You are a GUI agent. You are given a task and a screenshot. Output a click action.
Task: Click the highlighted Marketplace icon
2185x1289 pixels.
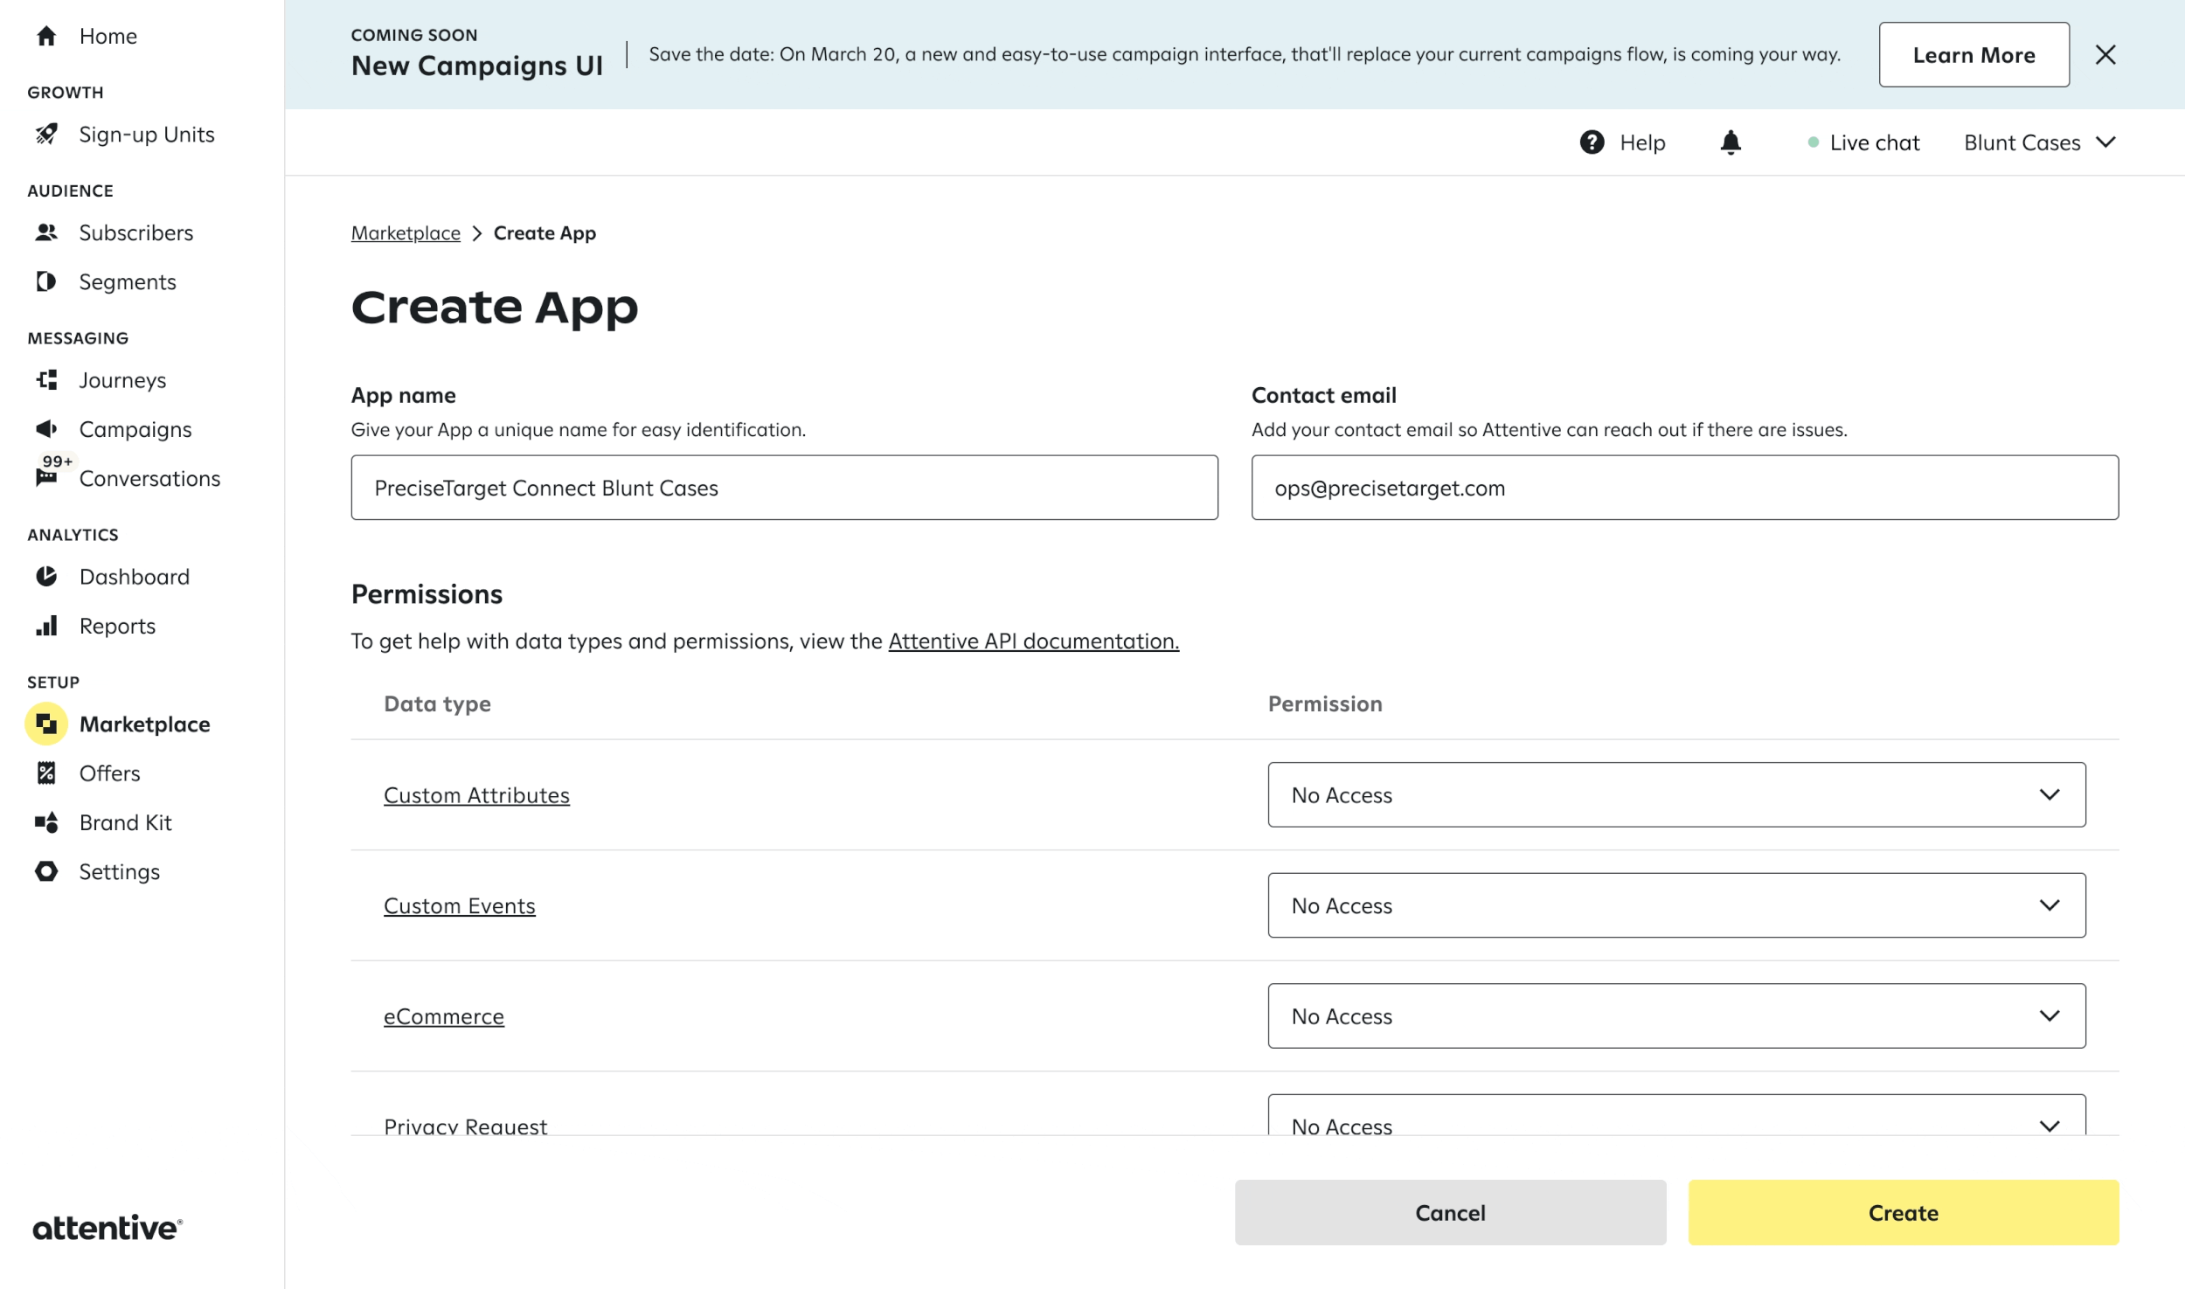46,724
